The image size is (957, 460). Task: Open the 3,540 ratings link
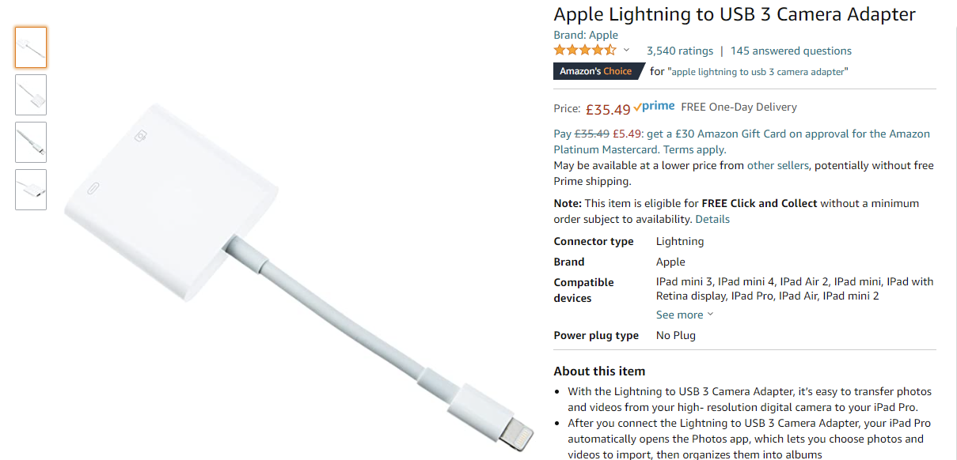[679, 51]
